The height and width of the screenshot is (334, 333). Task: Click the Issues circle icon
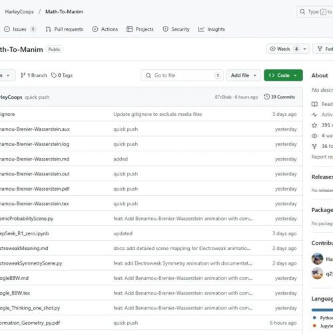point(7,29)
